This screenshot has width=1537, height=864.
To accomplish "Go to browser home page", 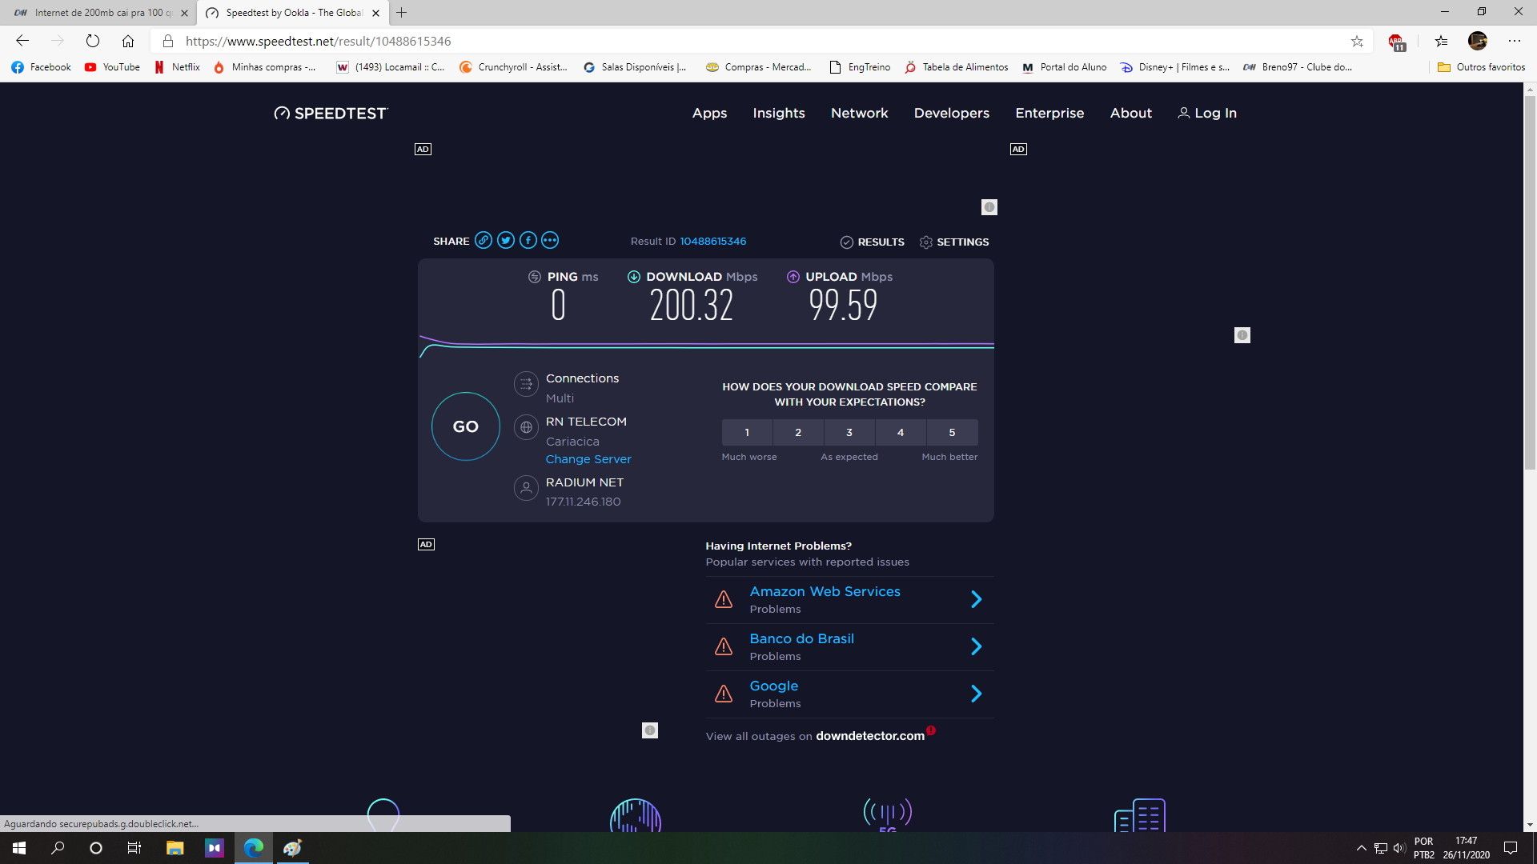I will (x=128, y=41).
